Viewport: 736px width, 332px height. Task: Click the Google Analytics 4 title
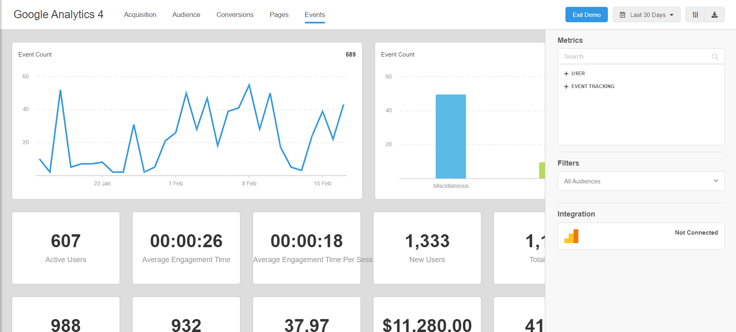click(59, 15)
